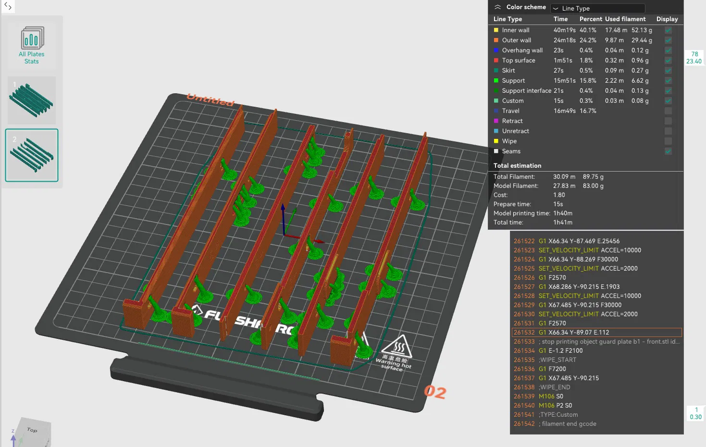The width and height of the screenshot is (706, 447).
Task: Uncheck the Custom display checkbox
Action: 668,101
